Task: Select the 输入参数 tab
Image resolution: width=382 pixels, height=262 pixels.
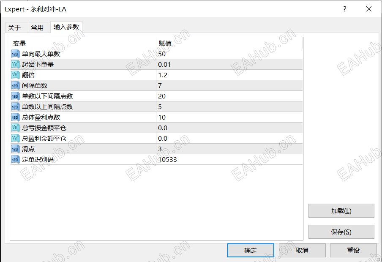Action: [x=66, y=27]
